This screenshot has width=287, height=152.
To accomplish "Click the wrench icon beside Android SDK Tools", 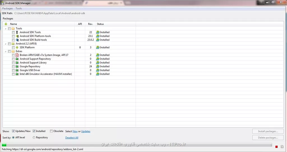I will 17,32.
